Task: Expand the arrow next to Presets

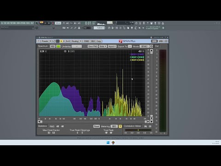Action: point(50,41)
